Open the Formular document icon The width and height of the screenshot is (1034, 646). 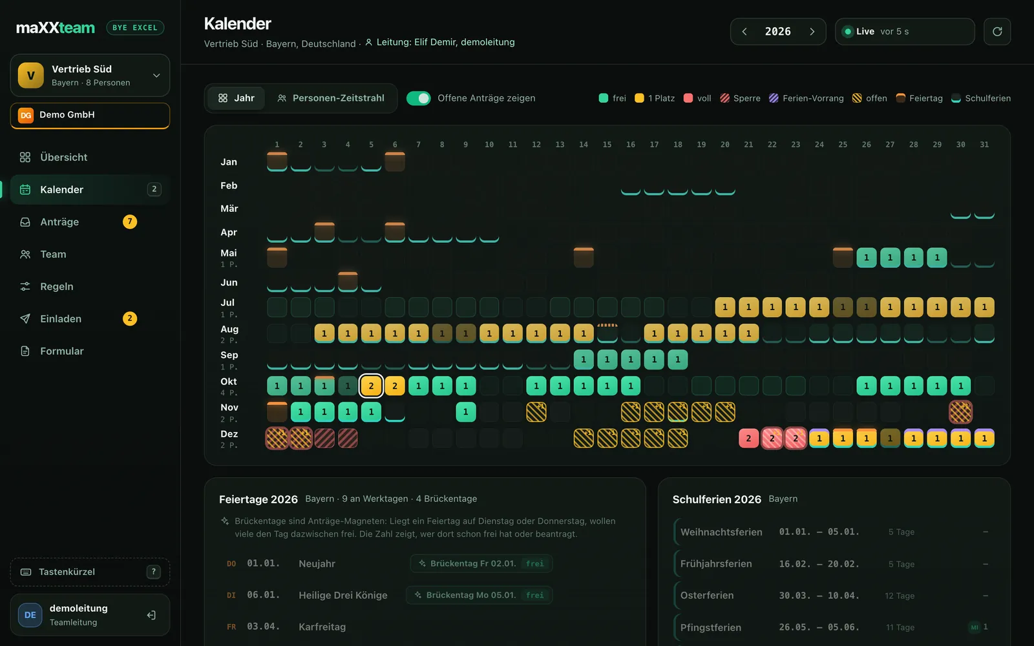[x=25, y=351]
